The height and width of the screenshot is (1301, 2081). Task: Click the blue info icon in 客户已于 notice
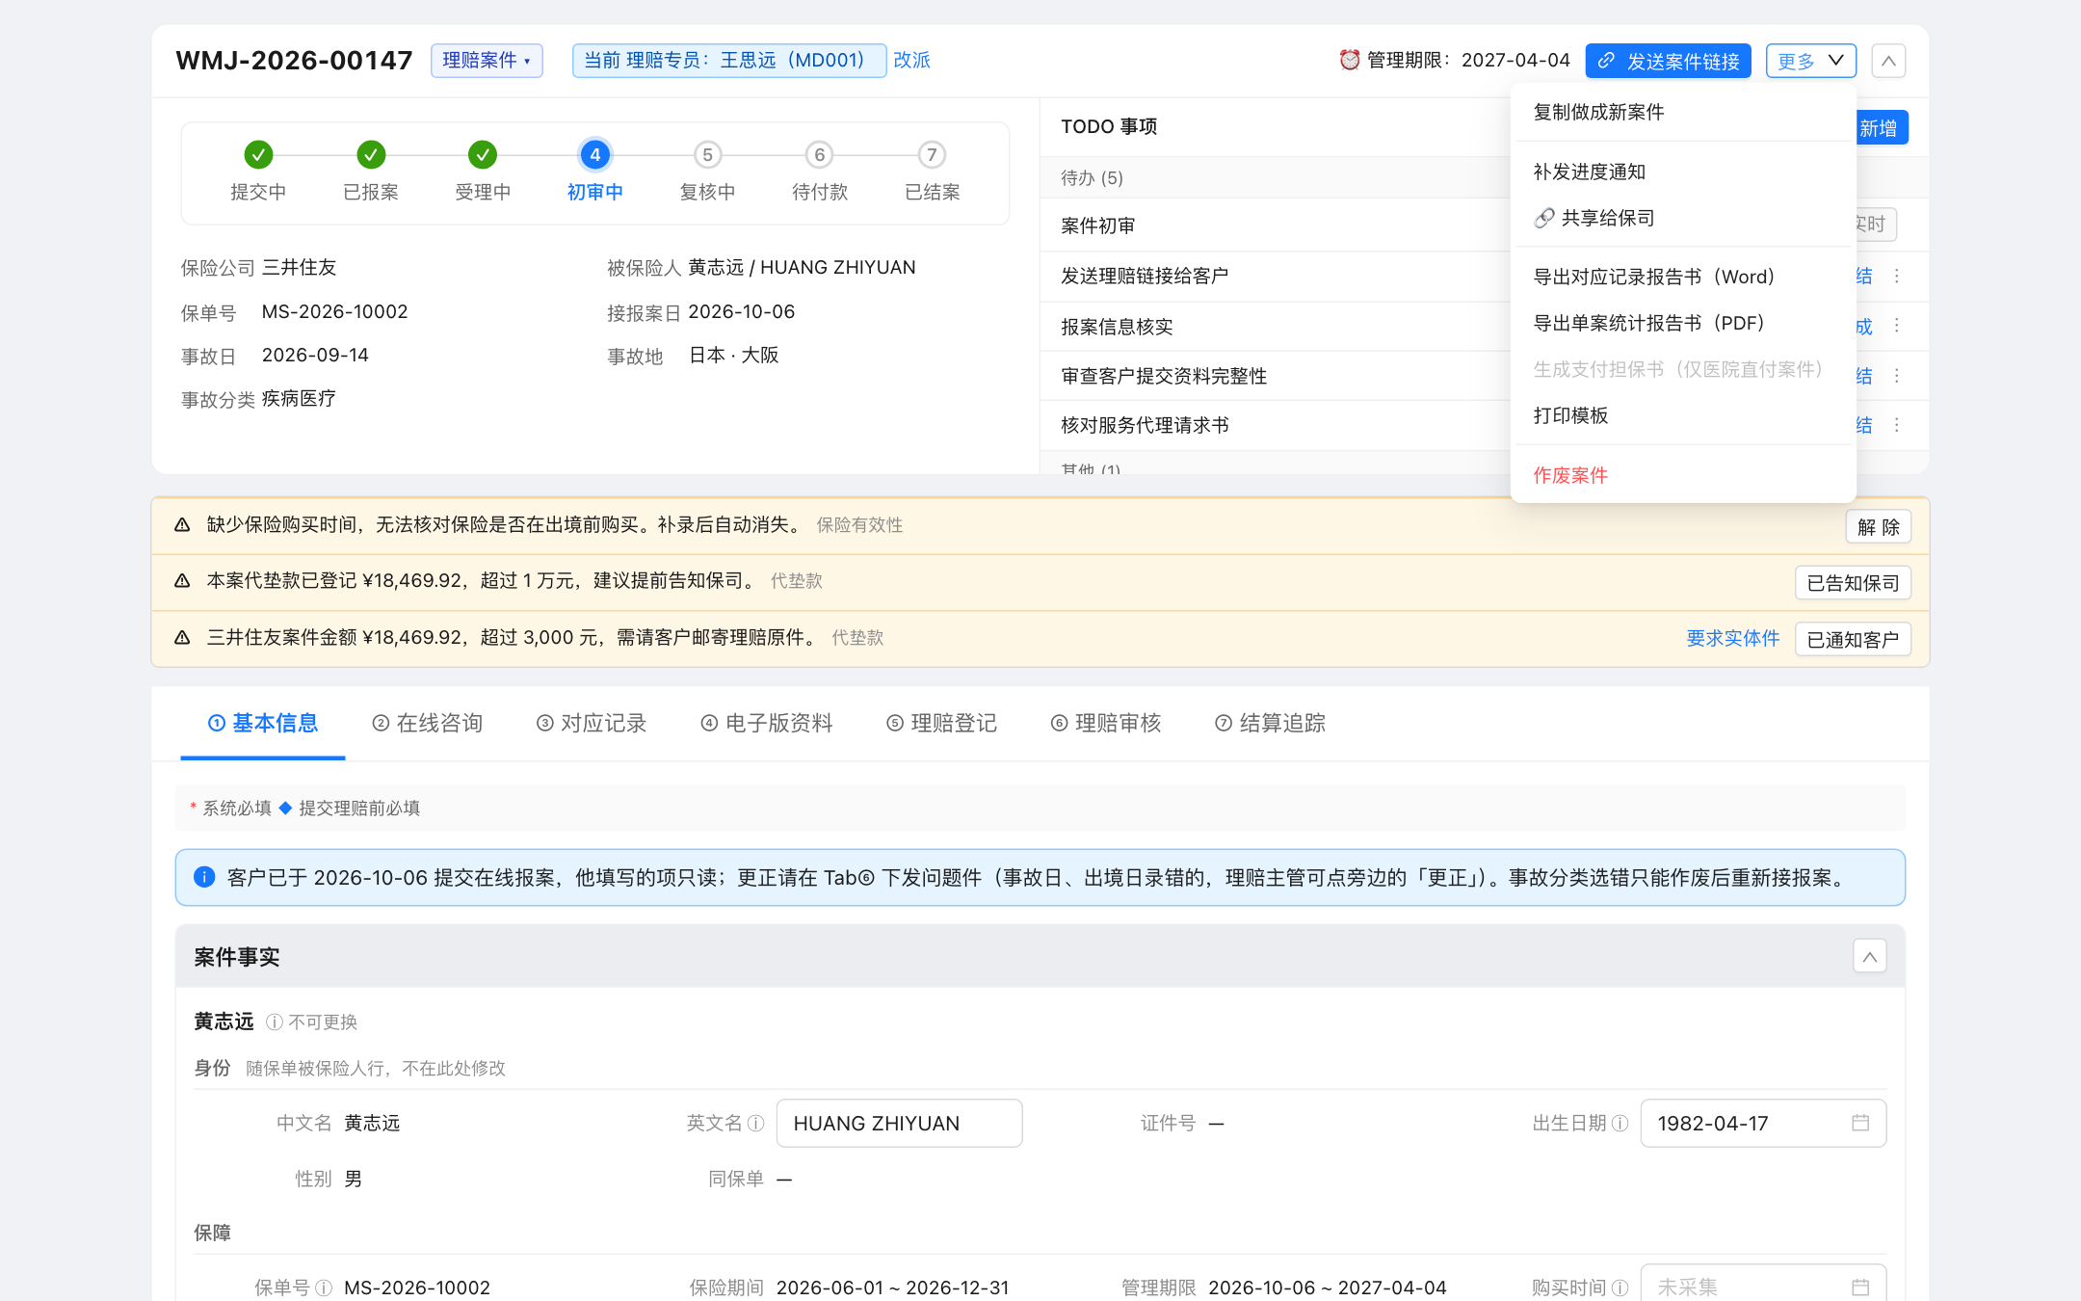pyautogui.click(x=204, y=877)
